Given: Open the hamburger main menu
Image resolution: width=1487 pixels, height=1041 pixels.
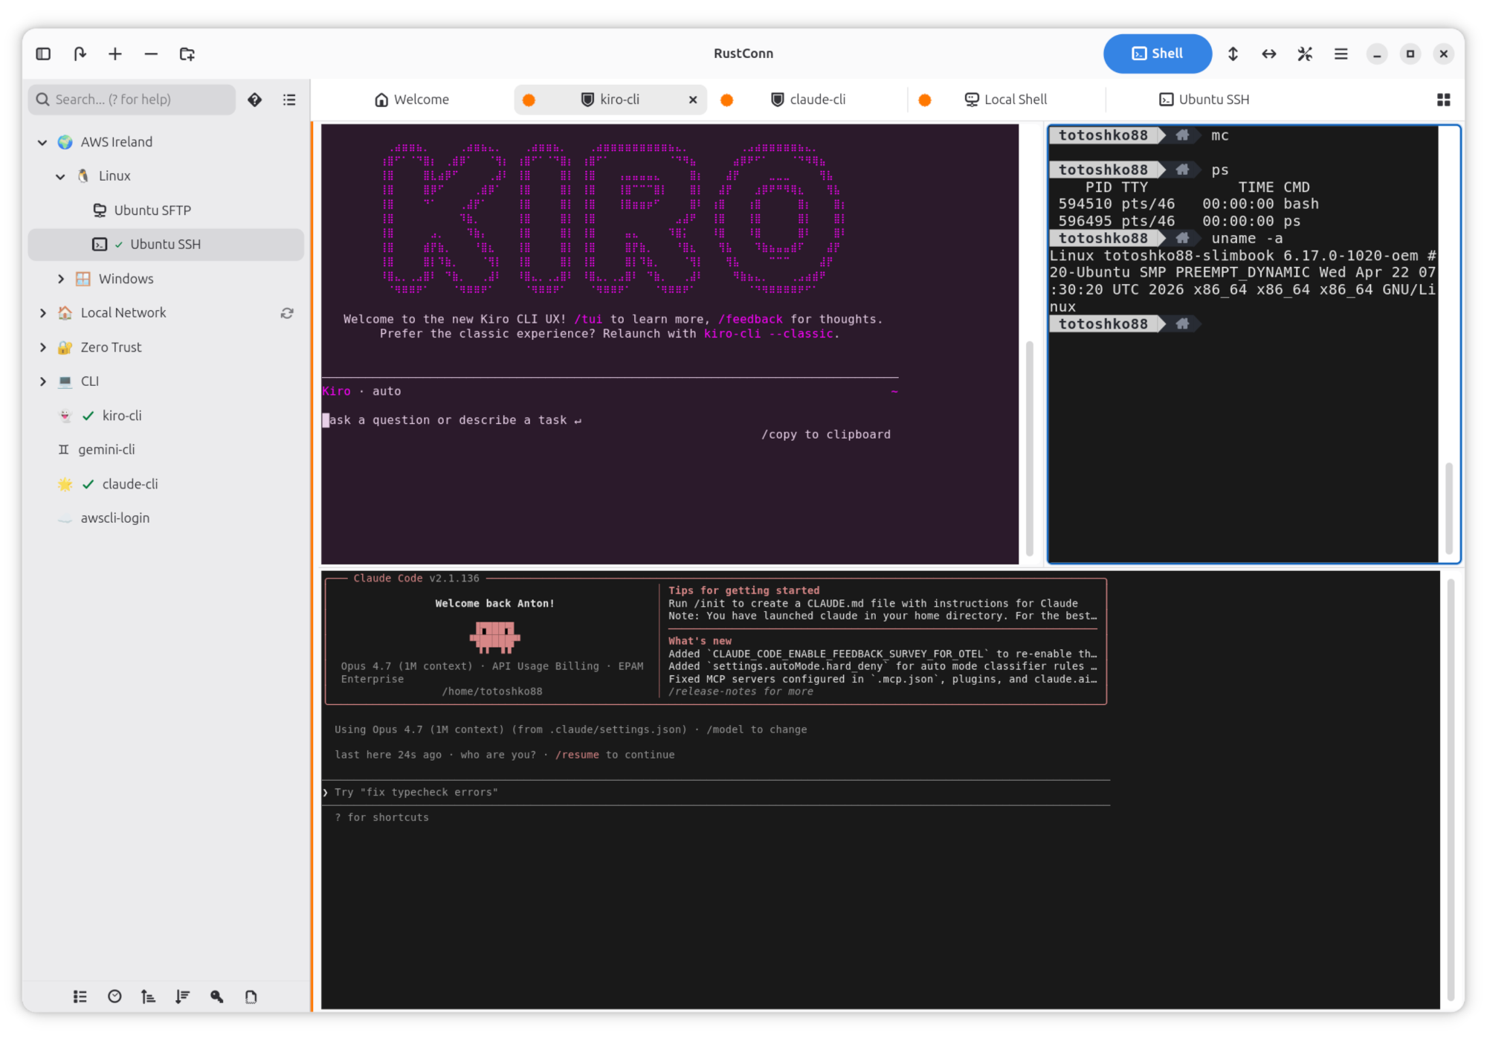Looking at the screenshot, I should 1341,54.
